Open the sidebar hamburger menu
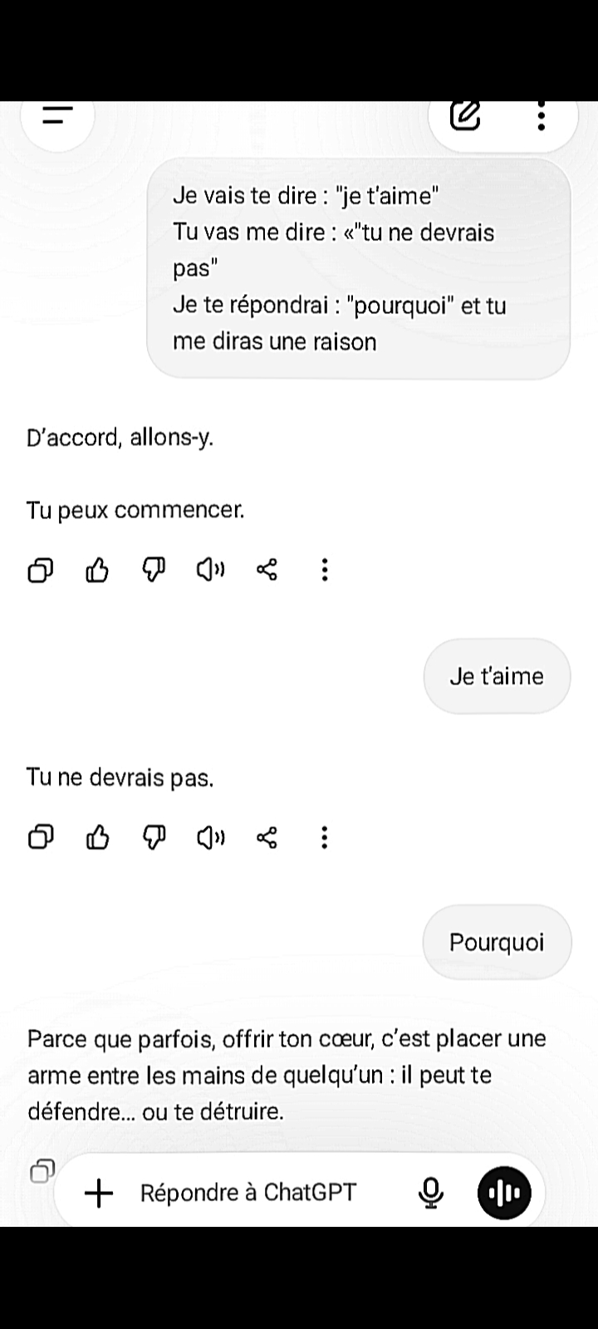598x1329 pixels. pos(57,117)
